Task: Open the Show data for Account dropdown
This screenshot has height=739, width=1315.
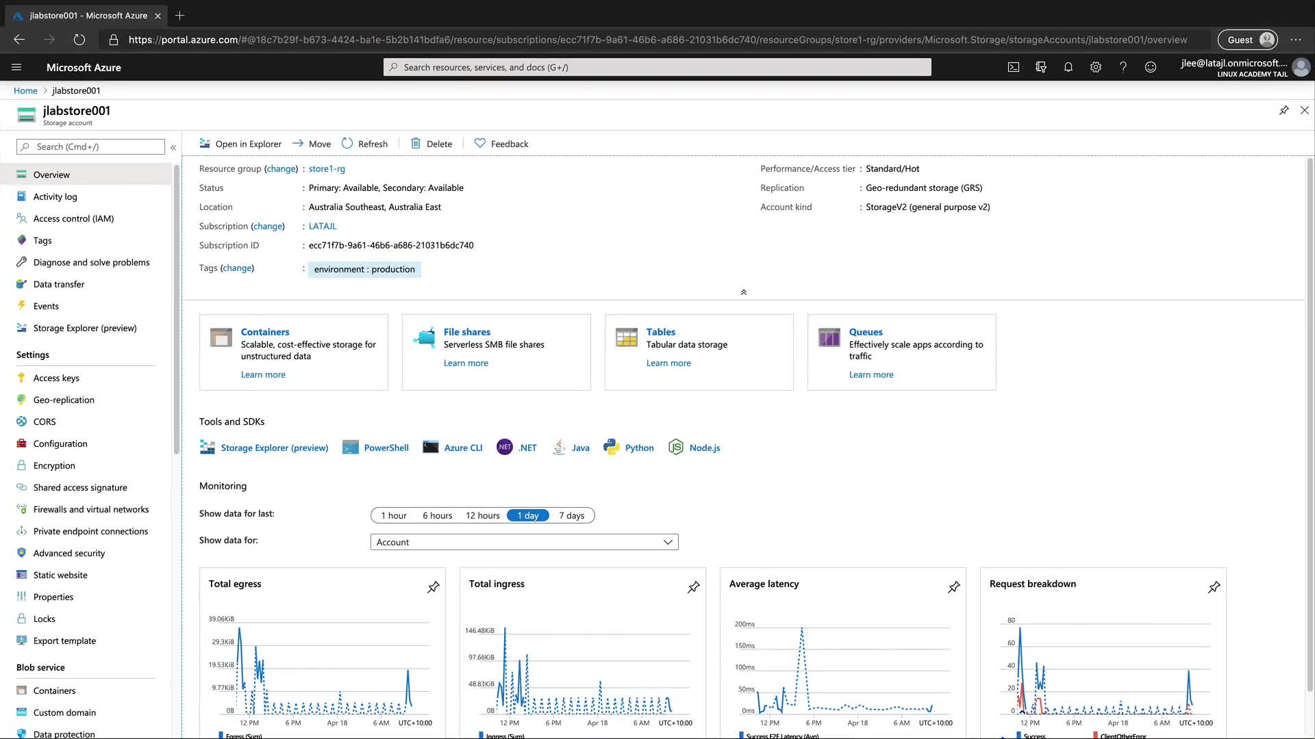Action: (x=524, y=542)
